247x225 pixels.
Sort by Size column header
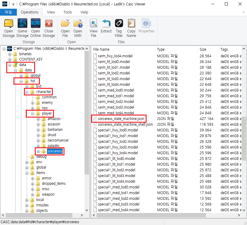pos(208,49)
